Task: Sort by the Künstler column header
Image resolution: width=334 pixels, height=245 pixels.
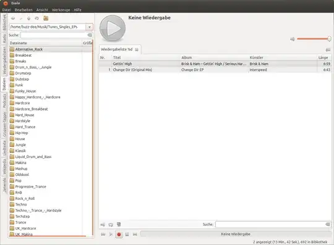Action: pyautogui.click(x=283, y=57)
